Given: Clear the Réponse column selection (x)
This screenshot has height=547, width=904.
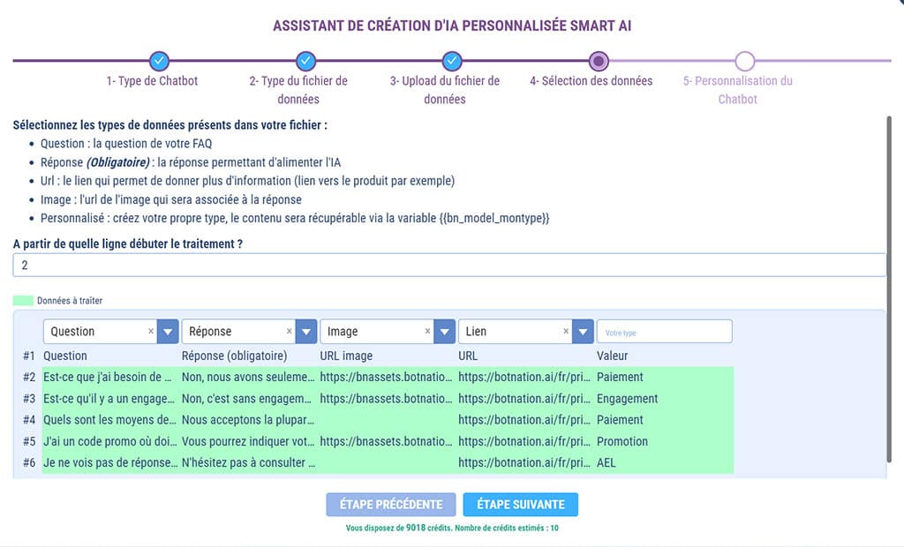Looking at the screenshot, I should (290, 332).
